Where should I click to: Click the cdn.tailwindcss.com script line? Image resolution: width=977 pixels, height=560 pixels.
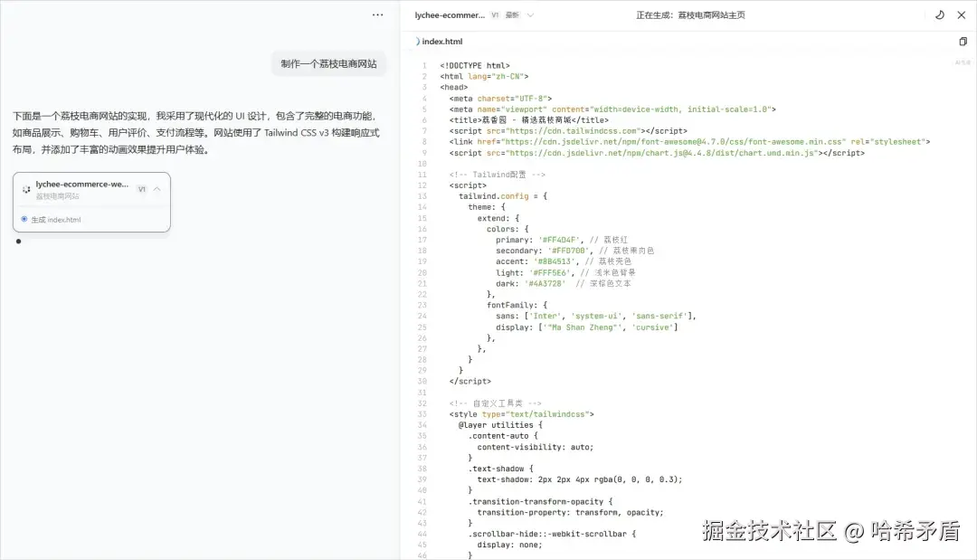(x=568, y=131)
